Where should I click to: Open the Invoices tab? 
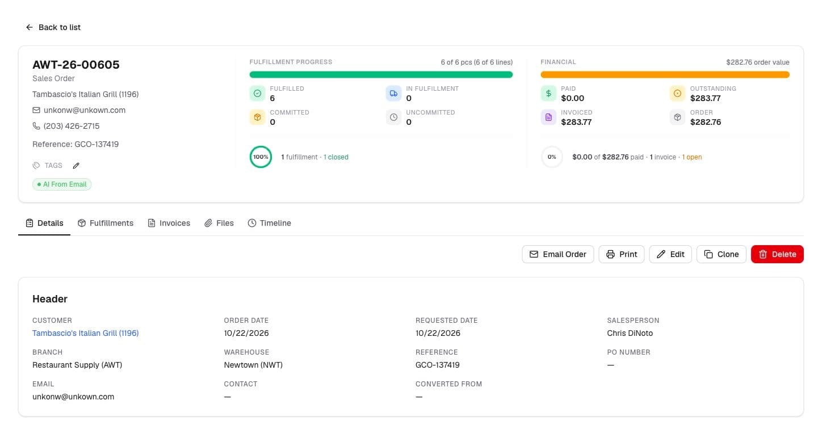click(x=169, y=223)
